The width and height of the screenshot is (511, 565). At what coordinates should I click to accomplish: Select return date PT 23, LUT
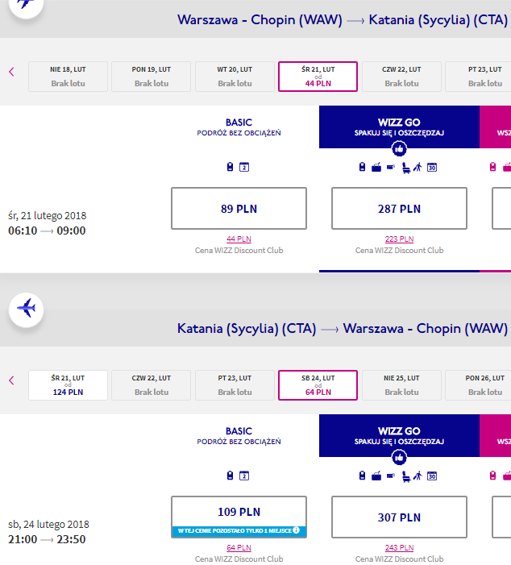click(235, 385)
